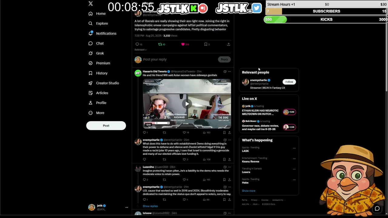Open the Keanu Reeves trending topic
The height and width of the screenshot is (218, 388).
251,162
